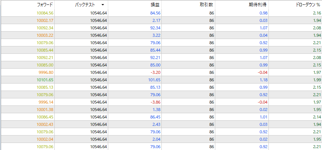The width and height of the screenshot is (322, 150).
Task: Click the profit value 86.45
Action: click(x=155, y=117)
